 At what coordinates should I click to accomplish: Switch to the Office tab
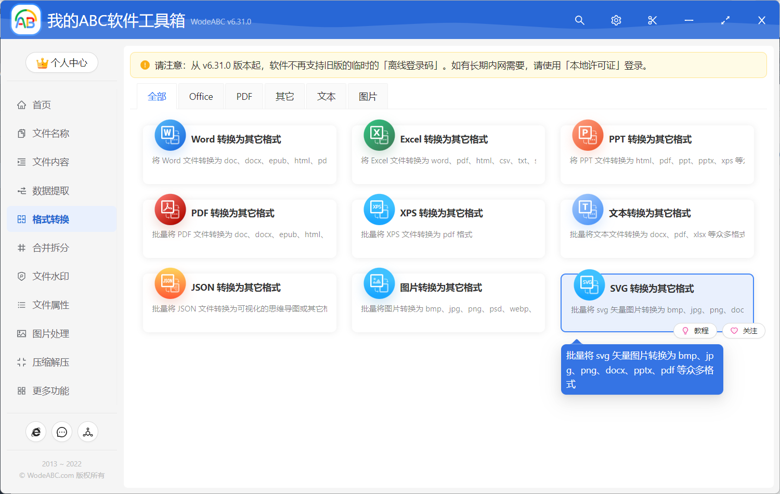(x=201, y=96)
